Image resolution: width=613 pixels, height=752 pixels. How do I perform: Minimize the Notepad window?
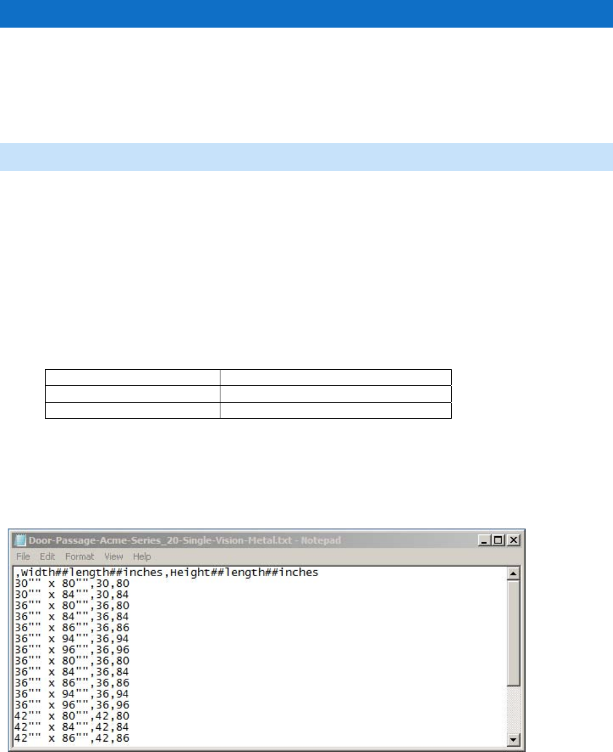484,540
